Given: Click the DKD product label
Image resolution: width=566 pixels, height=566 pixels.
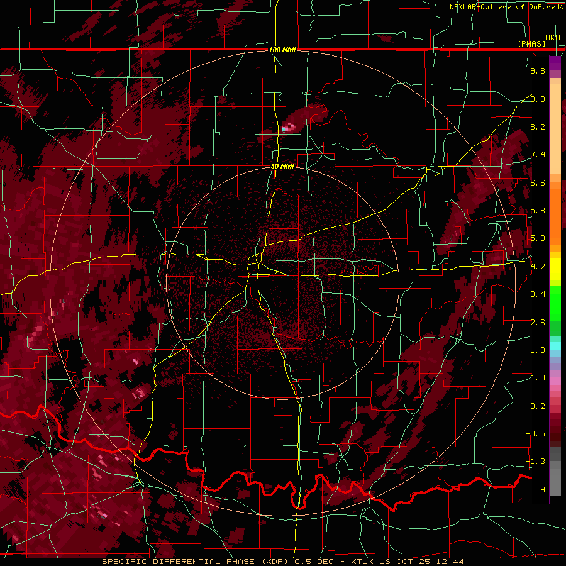Looking at the screenshot, I should coord(553,37).
